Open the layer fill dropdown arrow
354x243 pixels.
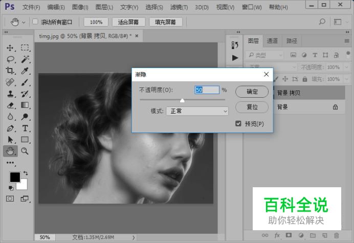click(x=346, y=79)
